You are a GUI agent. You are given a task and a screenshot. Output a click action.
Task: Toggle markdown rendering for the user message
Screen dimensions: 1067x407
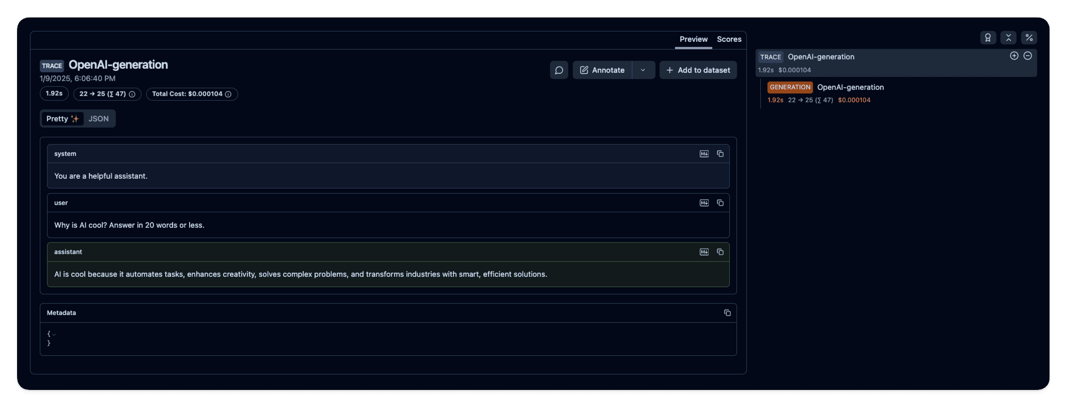point(704,203)
